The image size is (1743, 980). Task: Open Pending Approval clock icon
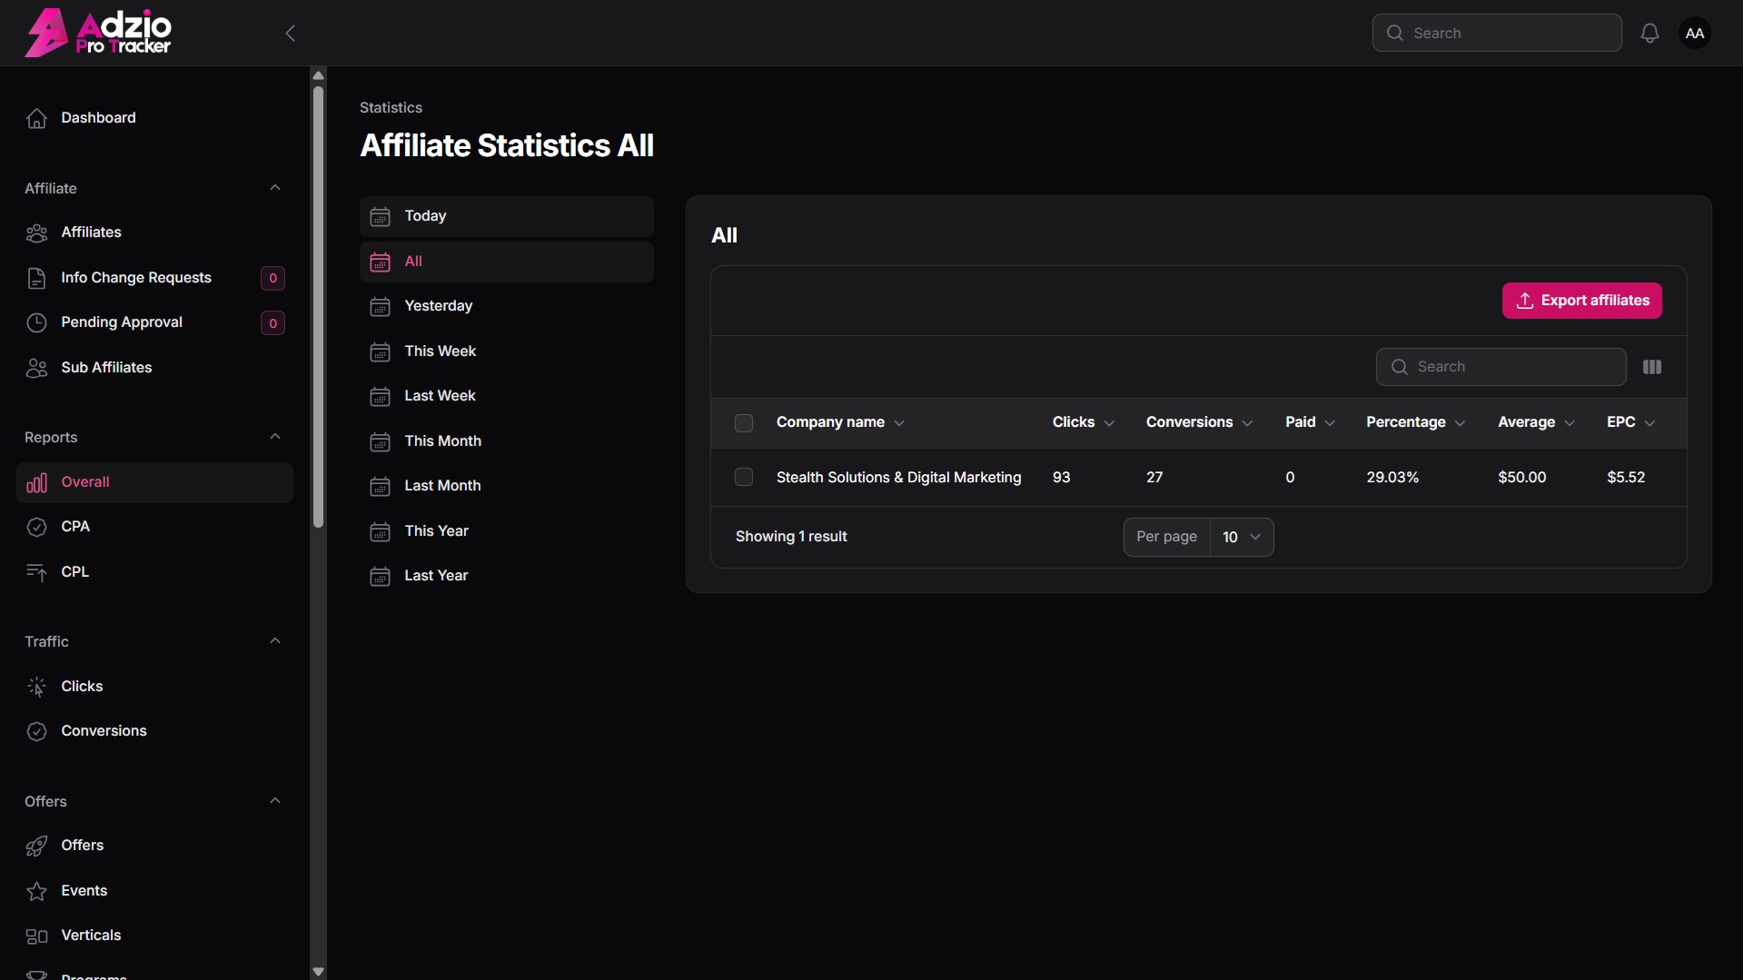36,322
